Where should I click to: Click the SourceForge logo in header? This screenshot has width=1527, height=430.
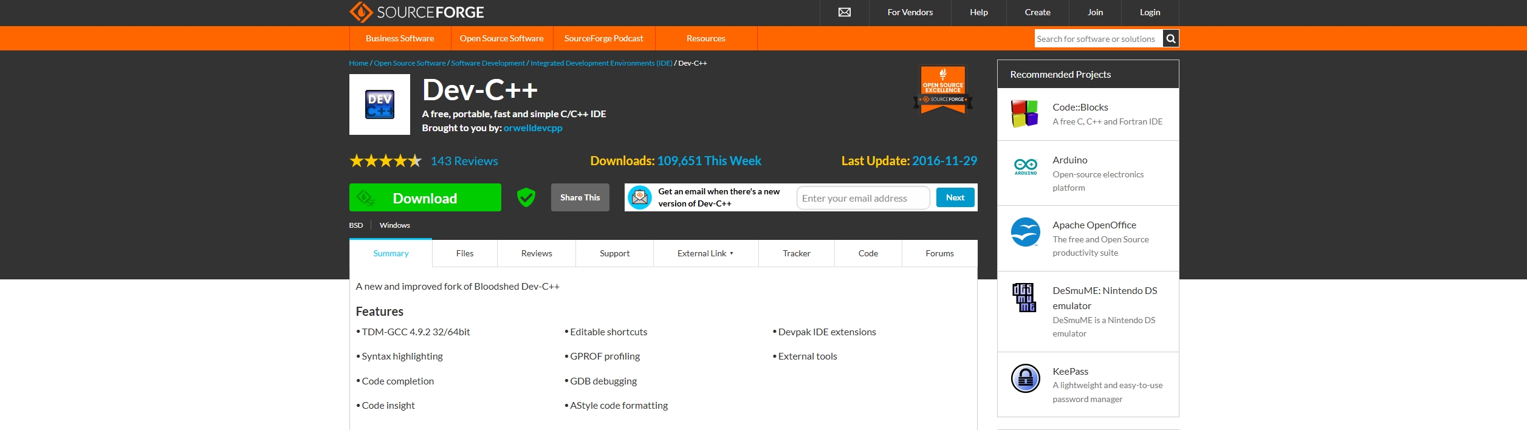tap(417, 12)
